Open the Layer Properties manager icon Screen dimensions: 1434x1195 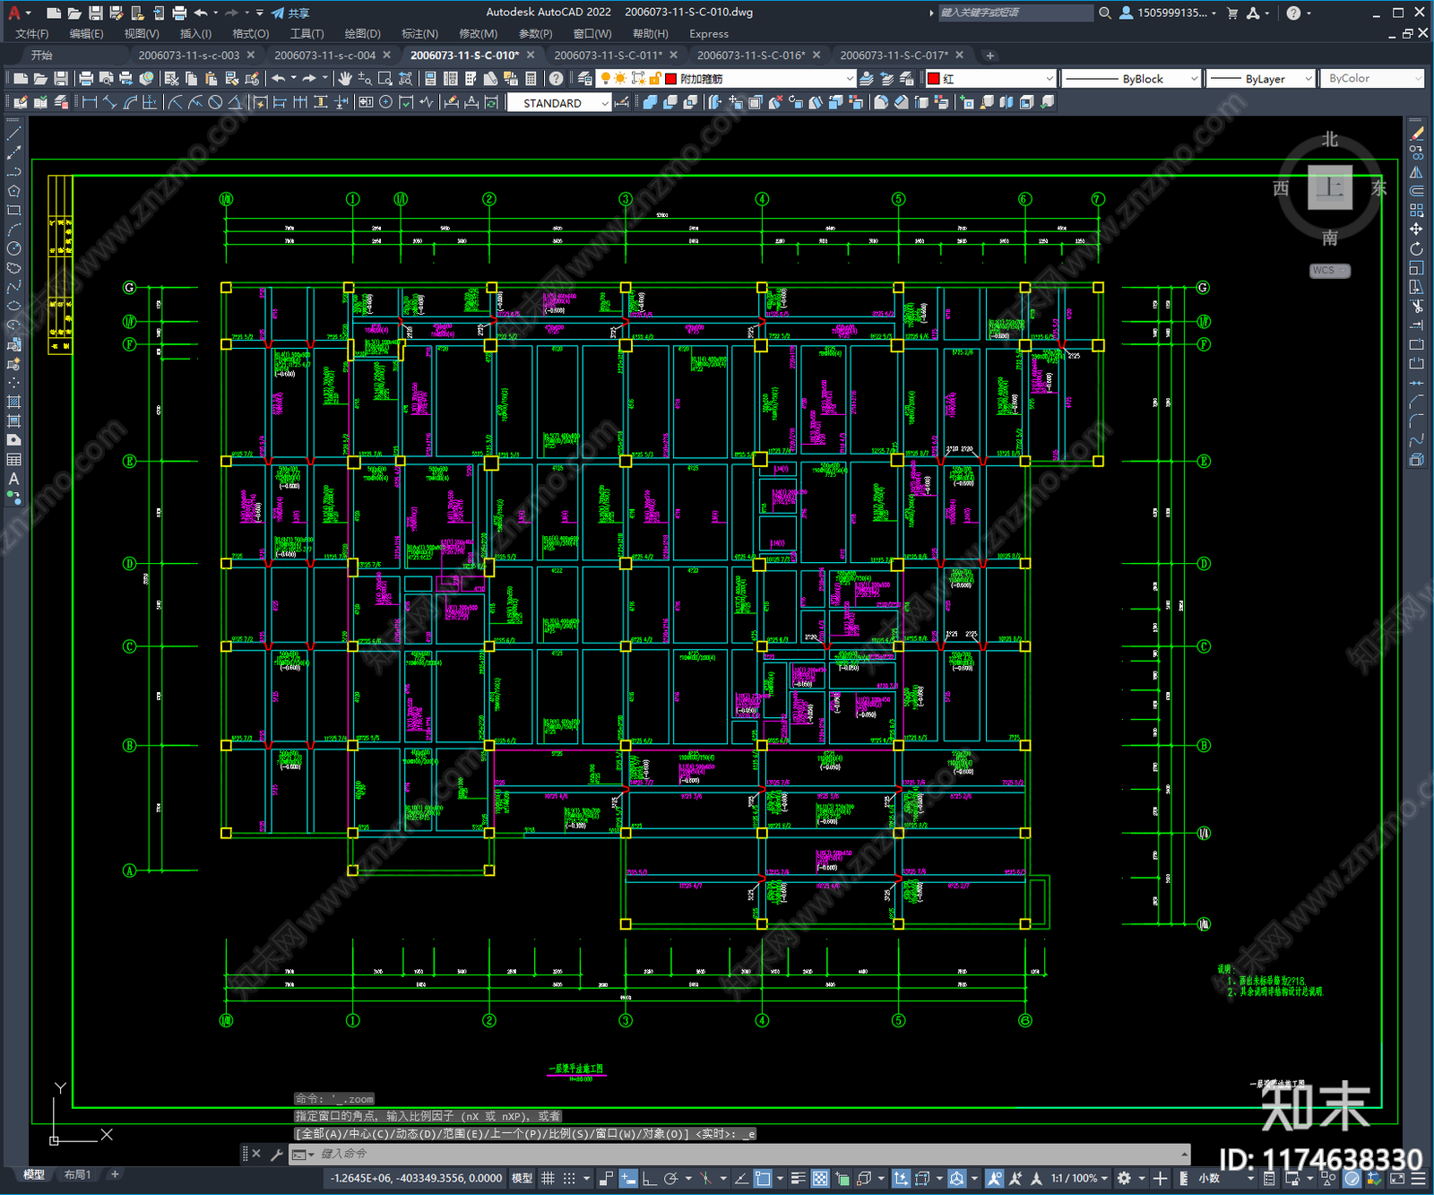pos(585,79)
